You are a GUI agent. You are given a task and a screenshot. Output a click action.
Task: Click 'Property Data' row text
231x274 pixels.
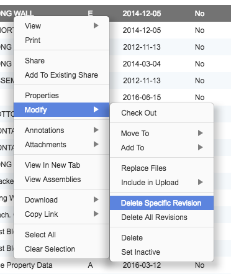pos(29,265)
